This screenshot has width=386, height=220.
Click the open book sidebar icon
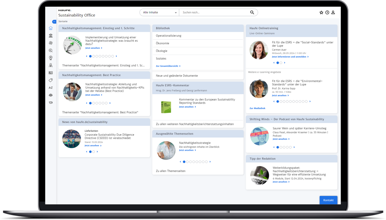tap(51, 73)
